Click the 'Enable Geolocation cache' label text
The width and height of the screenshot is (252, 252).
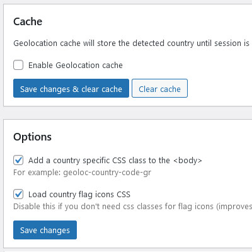click(76, 66)
